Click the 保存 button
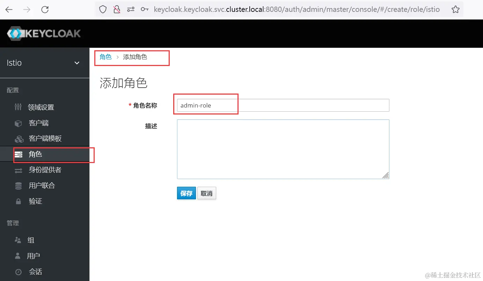The image size is (483, 281). click(186, 193)
